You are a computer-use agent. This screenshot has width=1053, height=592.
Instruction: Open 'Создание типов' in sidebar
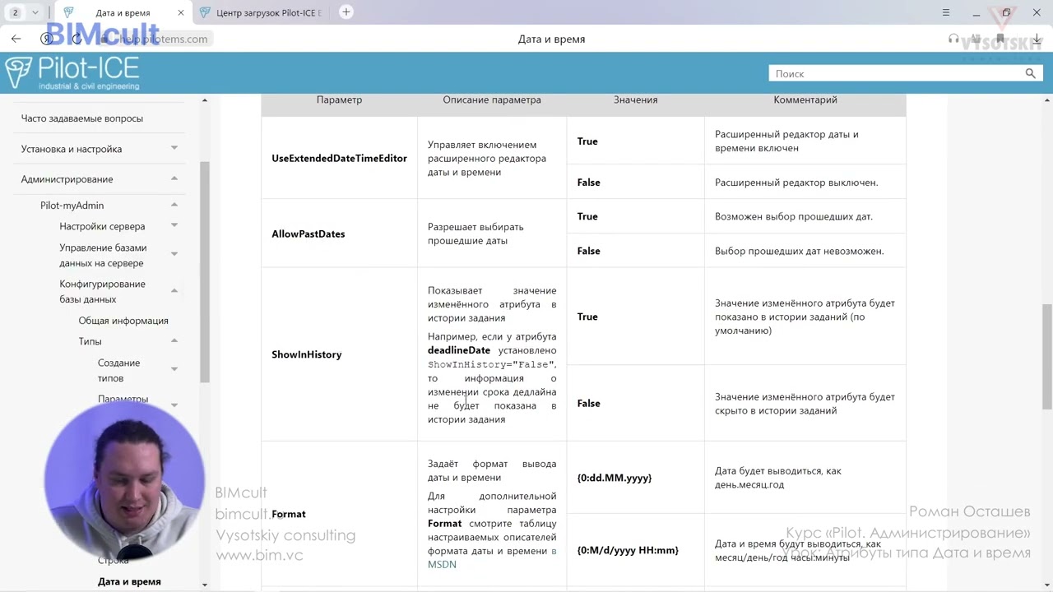tap(119, 371)
